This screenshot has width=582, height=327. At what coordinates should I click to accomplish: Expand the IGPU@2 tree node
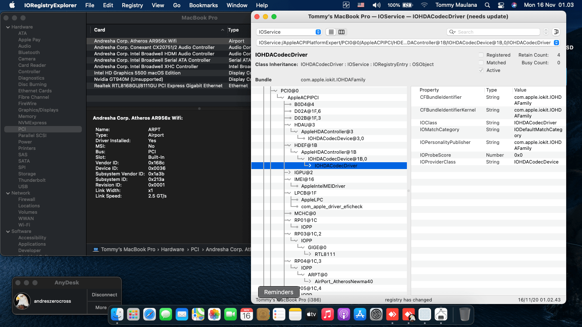[289, 172]
